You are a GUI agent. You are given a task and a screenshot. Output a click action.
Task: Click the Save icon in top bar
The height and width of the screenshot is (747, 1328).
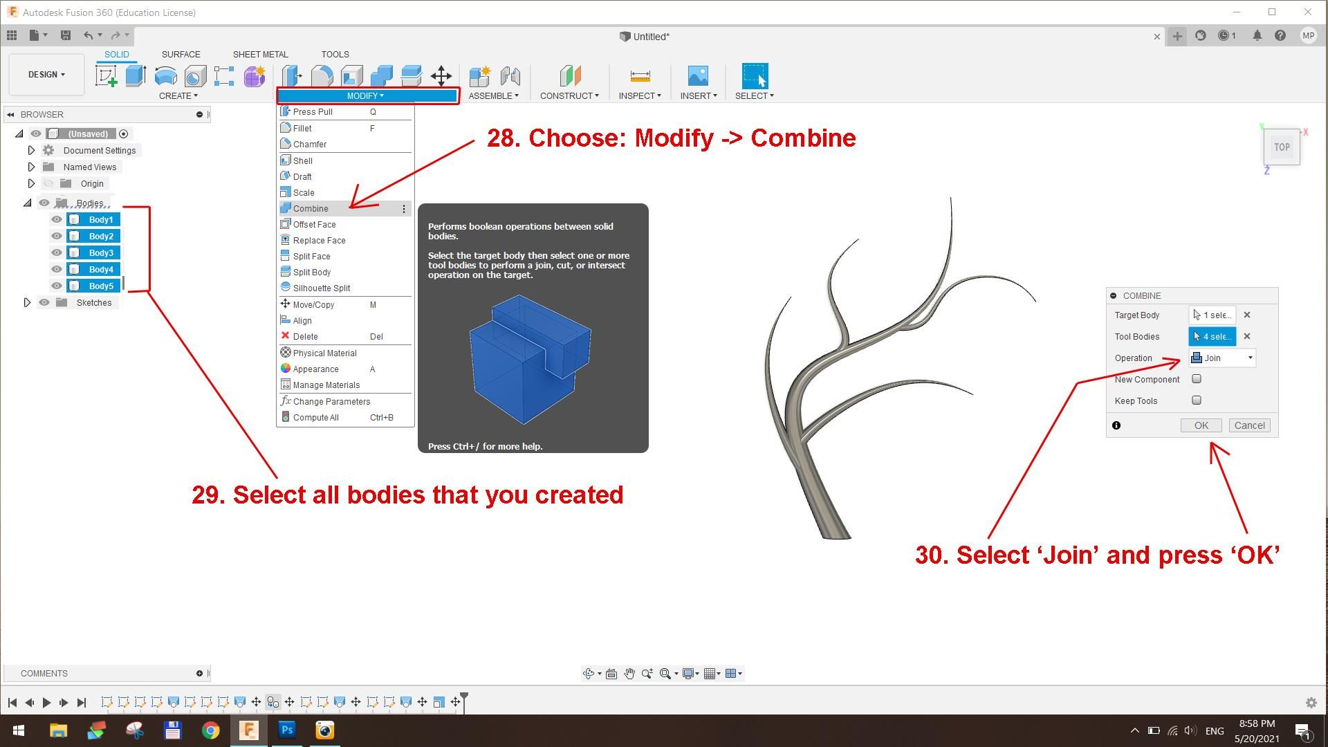[66, 35]
